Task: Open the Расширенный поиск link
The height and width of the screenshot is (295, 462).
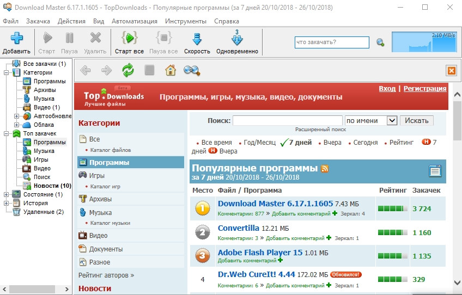Action: tap(320, 130)
